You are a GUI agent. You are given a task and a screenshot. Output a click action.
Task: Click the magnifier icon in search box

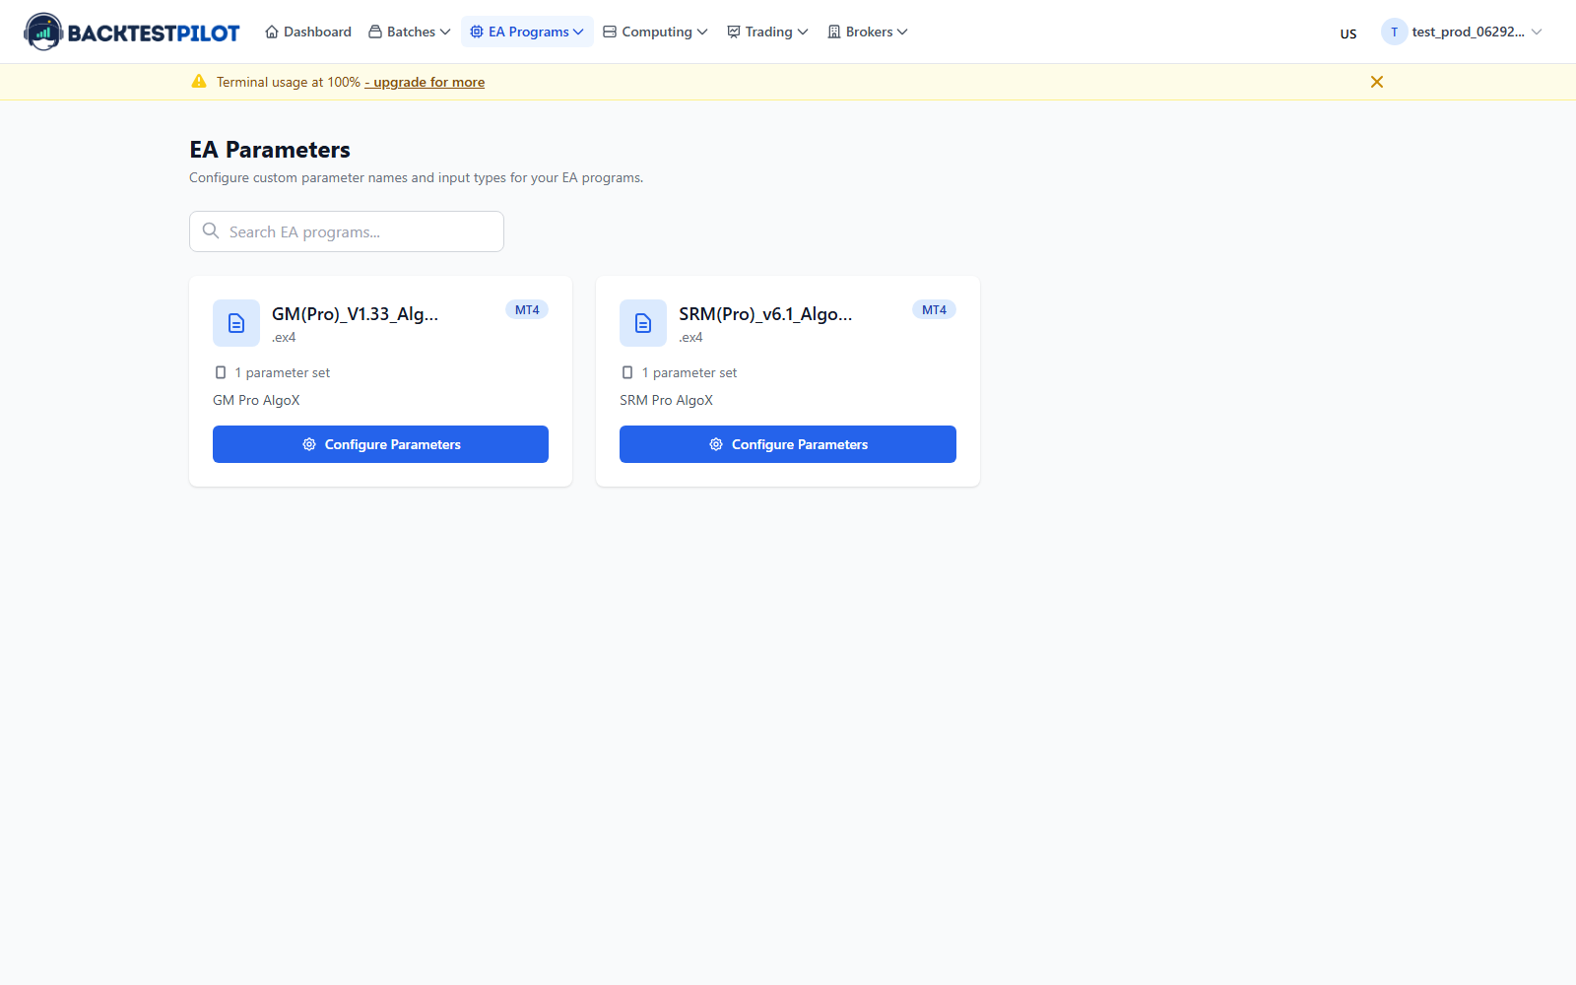pyautogui.click(x=211, y=230)
